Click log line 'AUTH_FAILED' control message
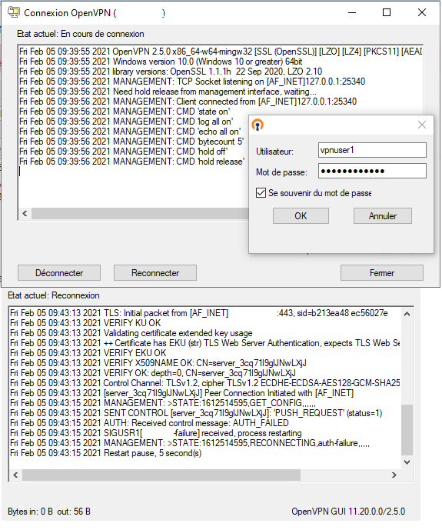Image resolution: width=442 pixels, height=530 pixels. (x=150, y=424)
